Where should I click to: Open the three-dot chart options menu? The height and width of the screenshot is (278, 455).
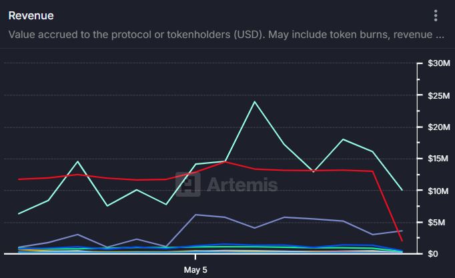[436, 15]
